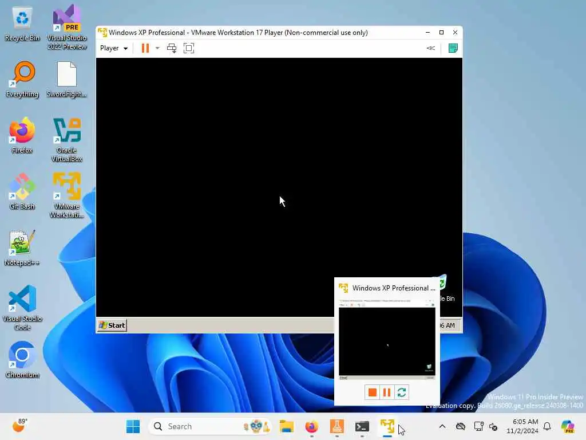Image resolution: width=586 pixels, height=440 pixels.
Task: Open the muted volume tray icon
Action: [493, 426]
